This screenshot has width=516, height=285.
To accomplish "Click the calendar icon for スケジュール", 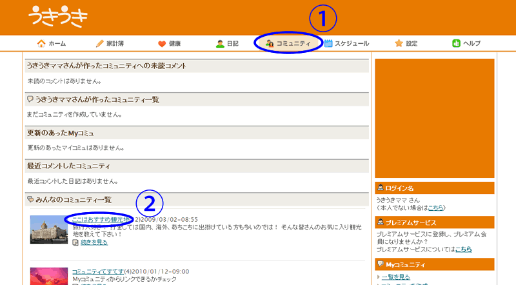I will (x=328, y=43).
